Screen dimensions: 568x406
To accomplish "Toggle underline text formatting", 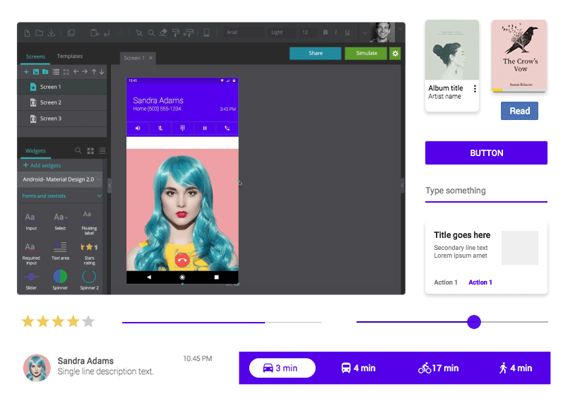I will (348, 32).
